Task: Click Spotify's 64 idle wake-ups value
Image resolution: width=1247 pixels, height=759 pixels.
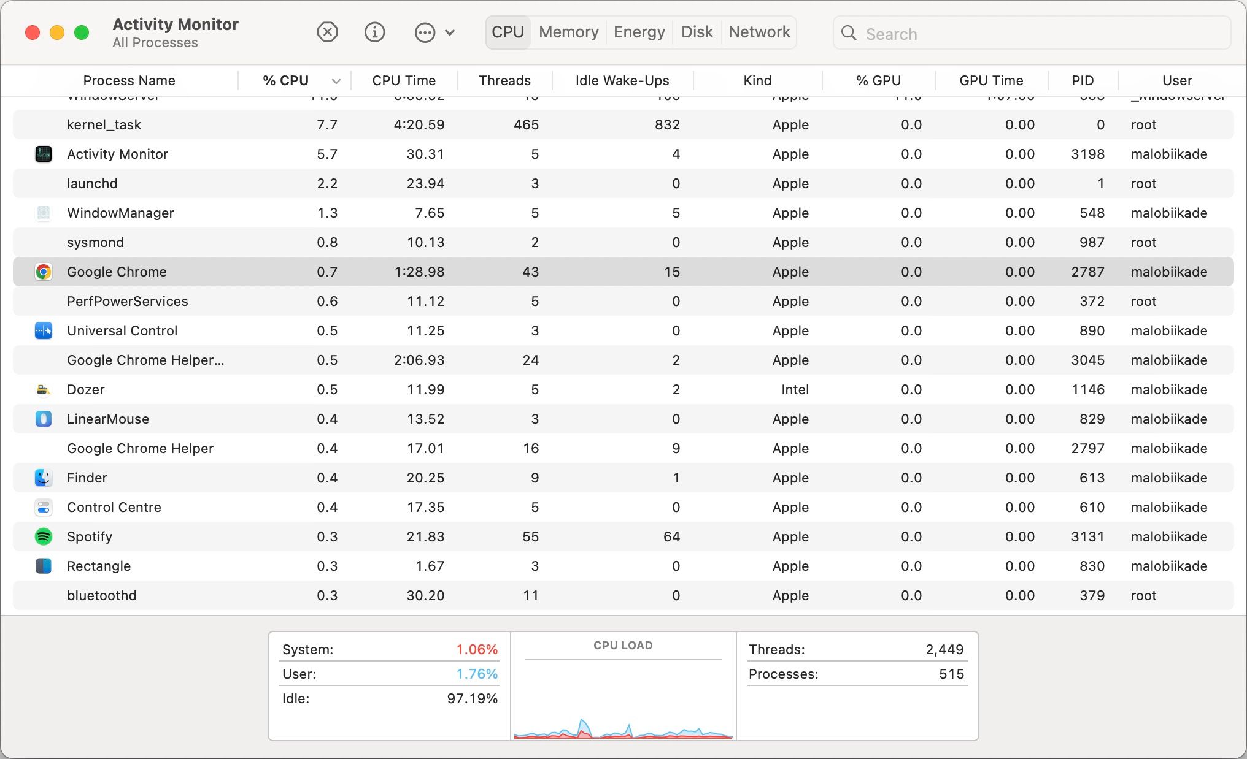Action: click(671, 536)
